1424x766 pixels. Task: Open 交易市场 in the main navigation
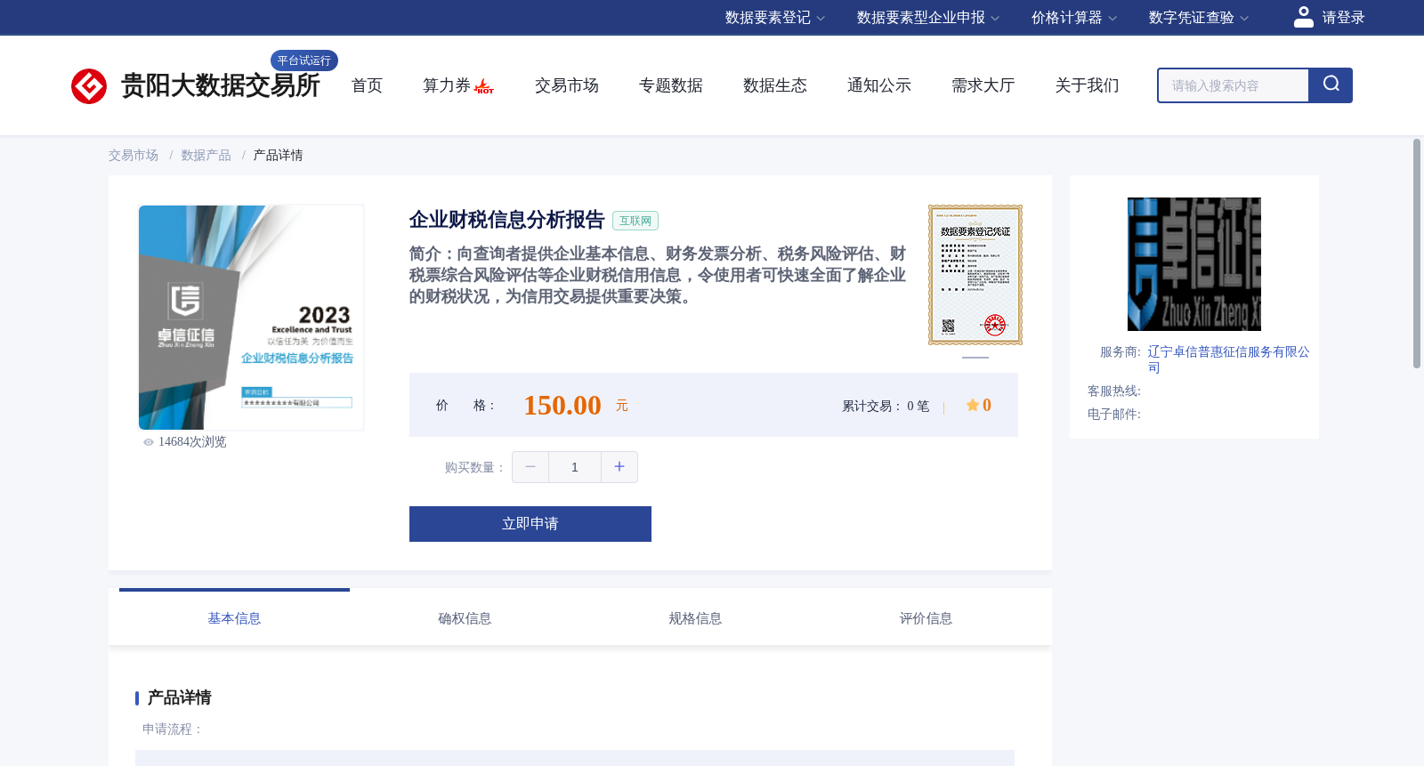click(566, 85)
